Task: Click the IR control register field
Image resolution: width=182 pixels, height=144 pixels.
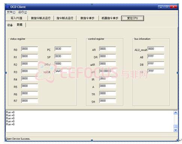Action: click(x=107, y=79)
